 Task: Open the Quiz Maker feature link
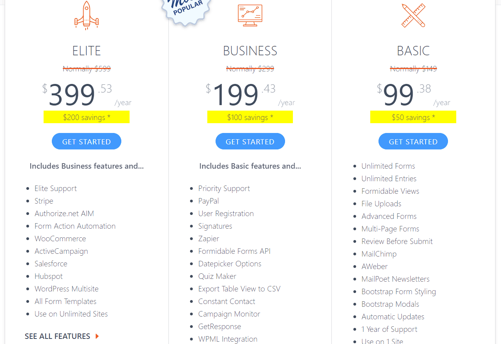coord(217,276)
